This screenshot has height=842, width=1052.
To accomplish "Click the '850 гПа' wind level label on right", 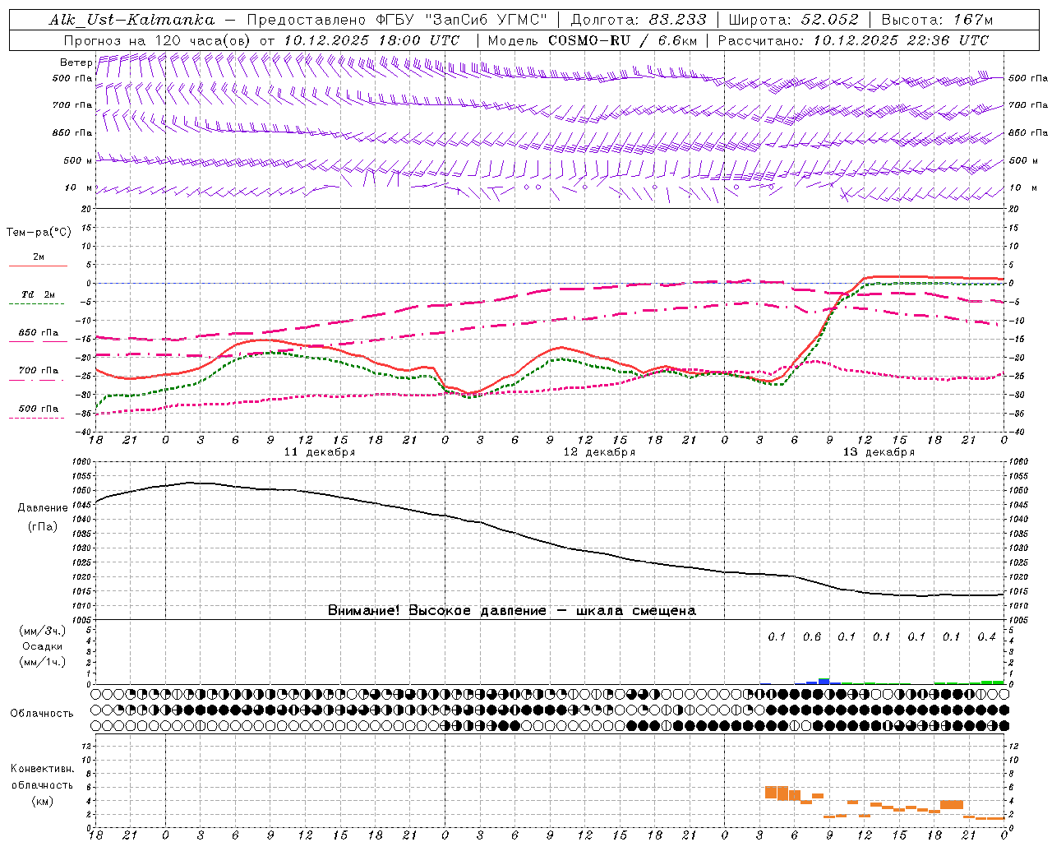I will point(1028,132).
